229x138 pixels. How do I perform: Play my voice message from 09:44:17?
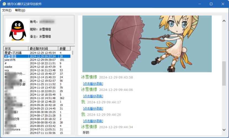coord(93,108)
